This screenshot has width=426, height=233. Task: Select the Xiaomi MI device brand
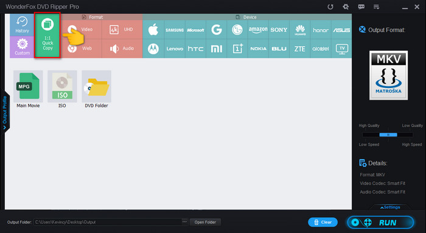pos(217,49)
